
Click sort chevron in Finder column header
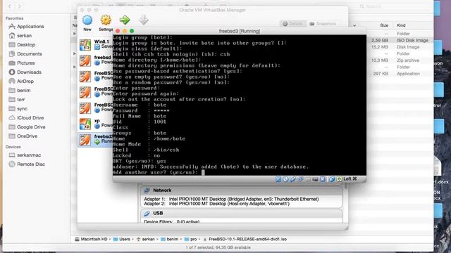[x=354, y=25]
